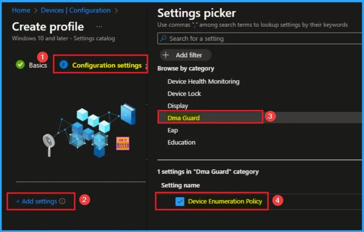
Task: Navigate to Home breadcrumb link
Action: (21, 10)
